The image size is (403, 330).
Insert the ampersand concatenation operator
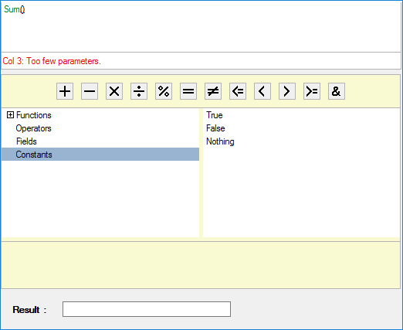pyautogui.click(x=337, y=91)
